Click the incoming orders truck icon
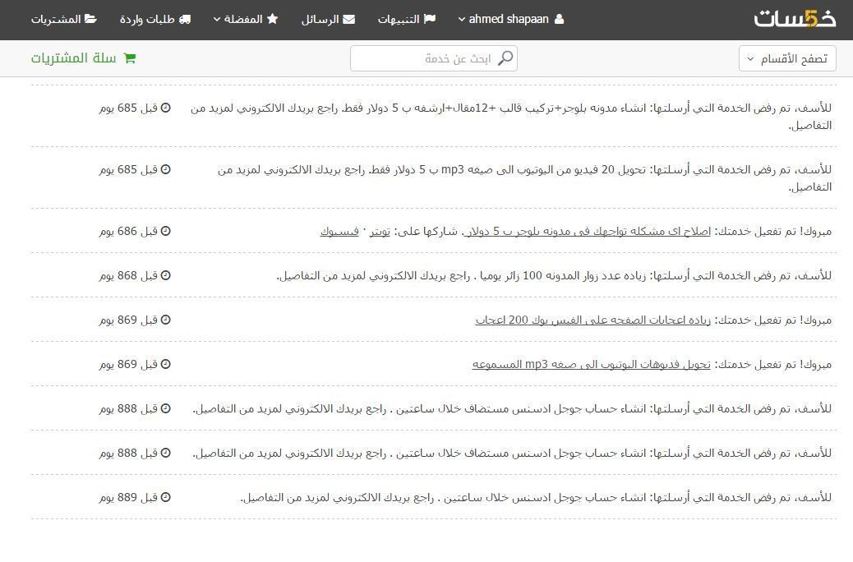This screenshot has height=562, width=853. click(x=185, y=19)
